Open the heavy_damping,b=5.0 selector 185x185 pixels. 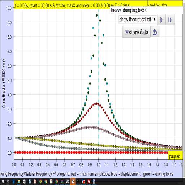pos(146,10)
